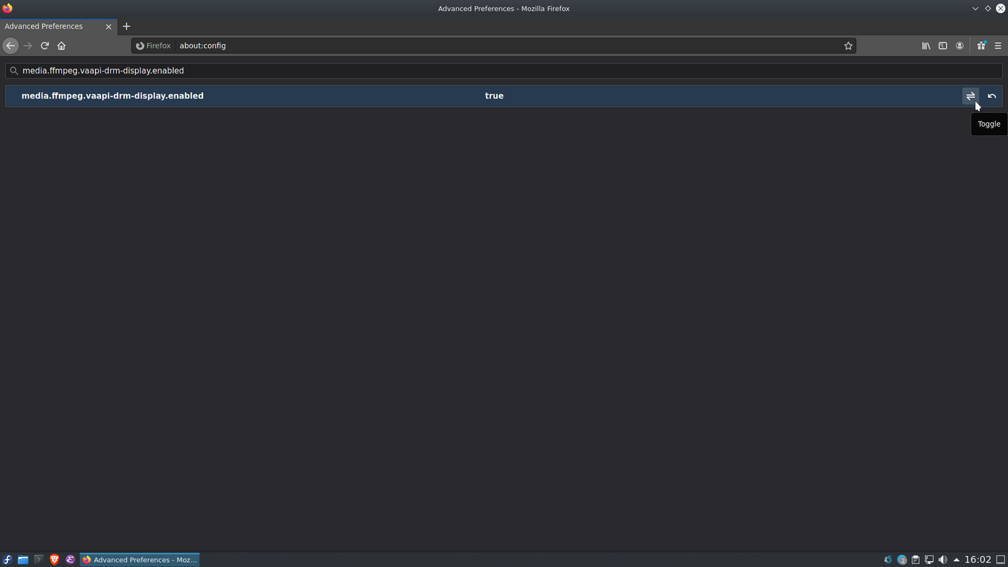Click the about:config address bar

tap(504, 45)
